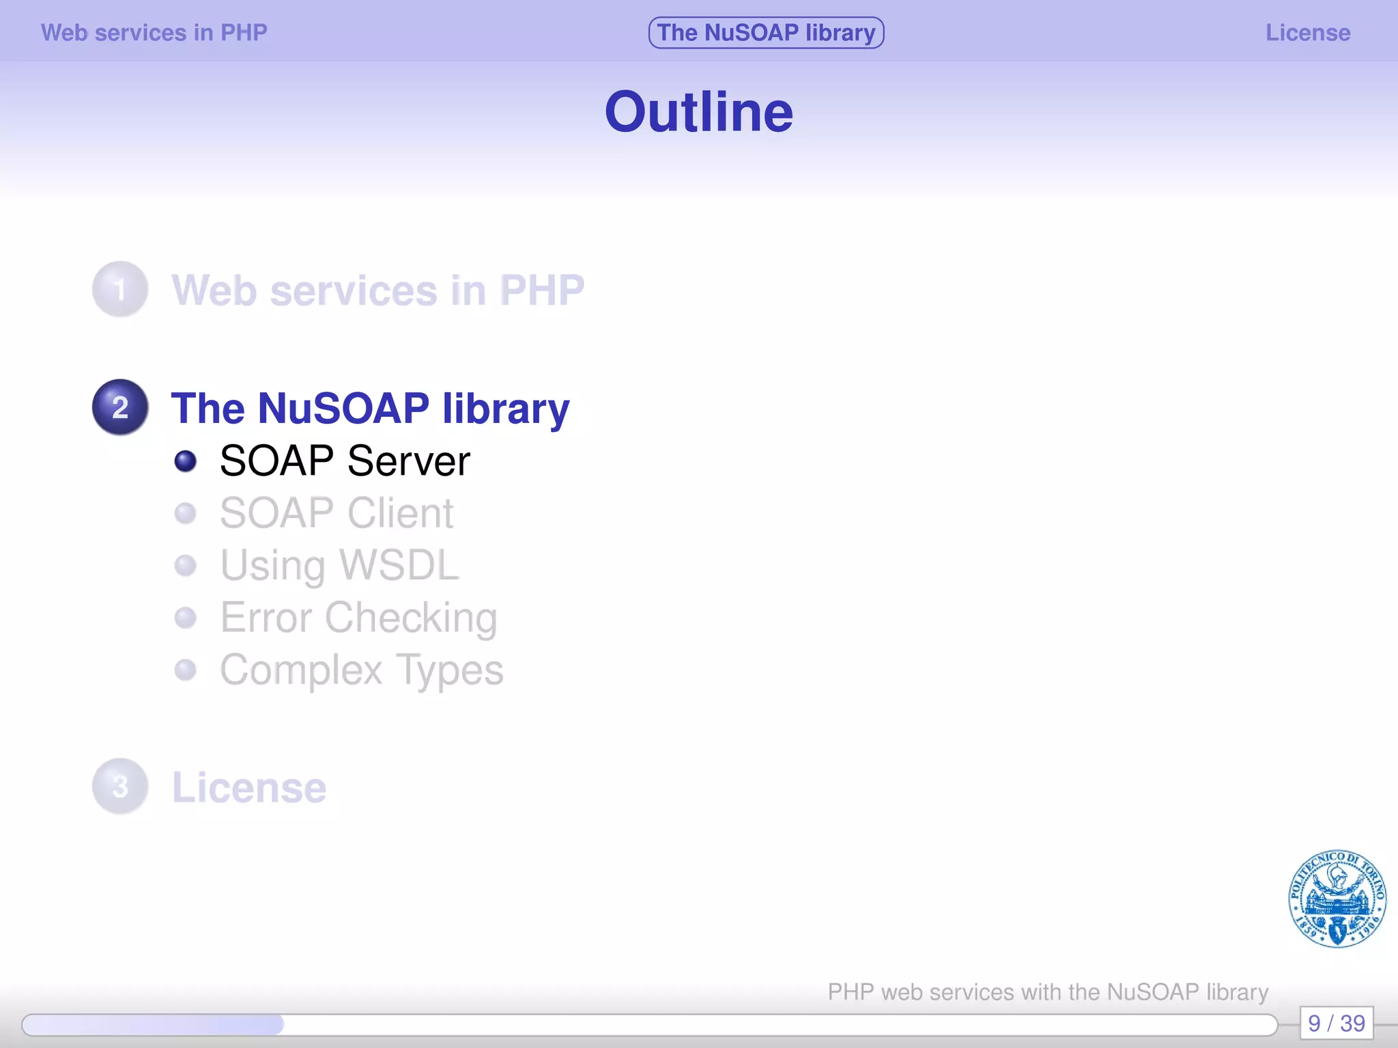Jump to the Using WSDL subsection
Viewport: 1398px width, 1048px height.
[x=339, y=566]
